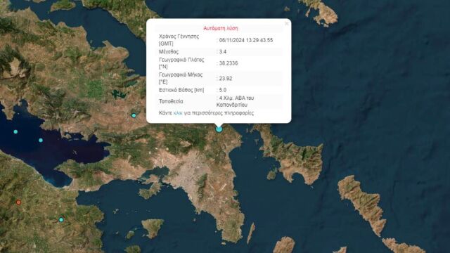Click the latitude value 38.2336

pyautogui.click(x=229, y=63)
